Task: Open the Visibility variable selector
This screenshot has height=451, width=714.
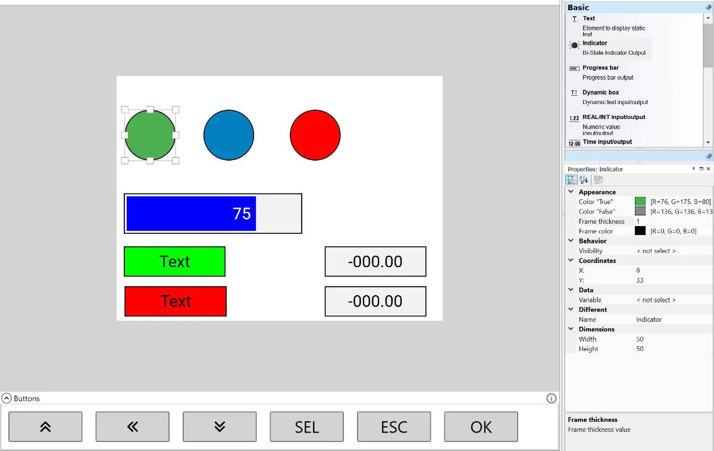Action: click(656, 251)
